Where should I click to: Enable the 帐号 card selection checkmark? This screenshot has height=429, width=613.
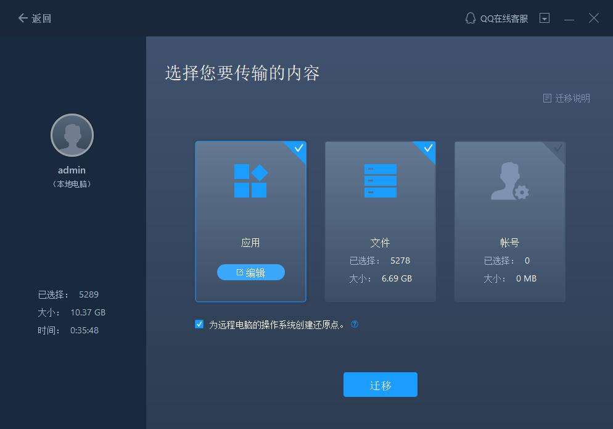coord(556,148)
